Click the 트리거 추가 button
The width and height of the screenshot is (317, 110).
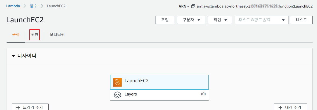[30, 107]
